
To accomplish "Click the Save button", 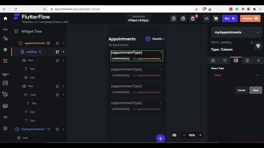I will coord(255,90).
